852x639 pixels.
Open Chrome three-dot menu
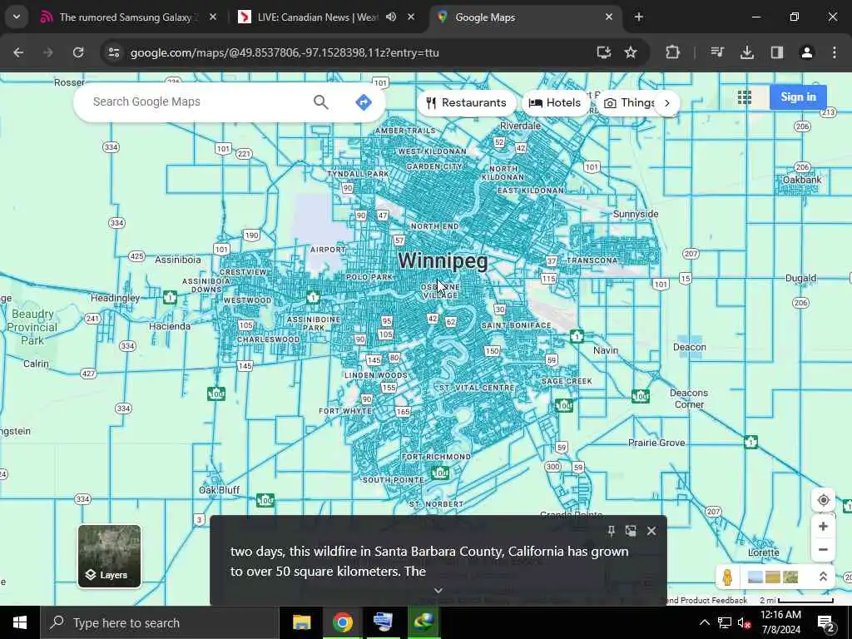point(834,52)
